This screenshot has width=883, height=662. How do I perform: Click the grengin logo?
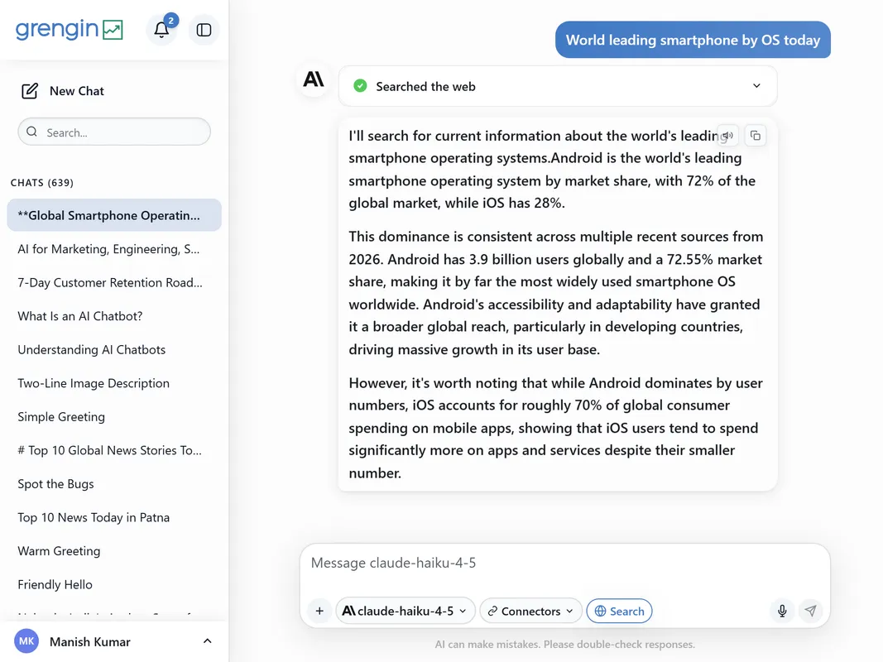(70, 29)
